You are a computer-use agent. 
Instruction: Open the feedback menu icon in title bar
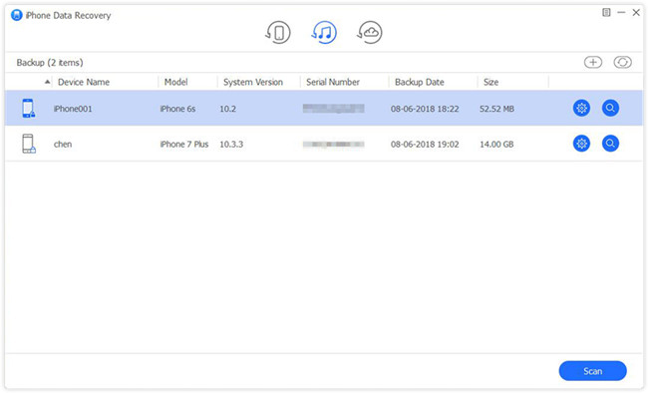[606, 12]
